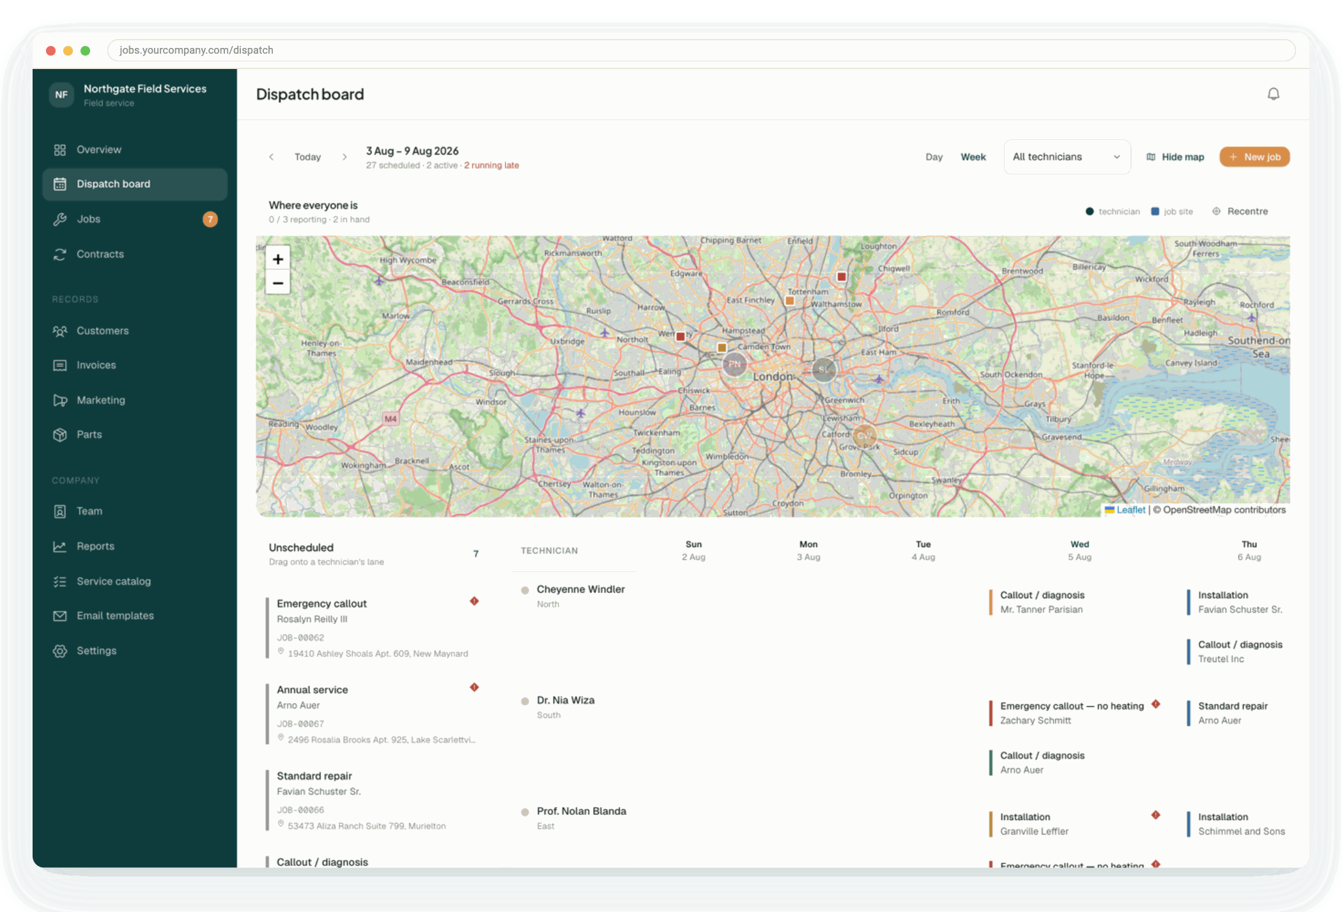The image size is (1342, 912).
Task: Open the All technicians dropdown
Action: pos(1067,157)
